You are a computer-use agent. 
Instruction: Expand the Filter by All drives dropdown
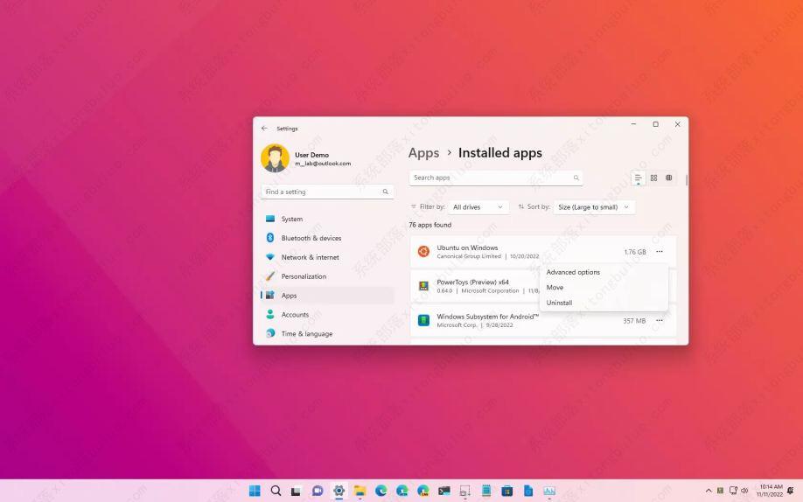click(x=478, y=207)
